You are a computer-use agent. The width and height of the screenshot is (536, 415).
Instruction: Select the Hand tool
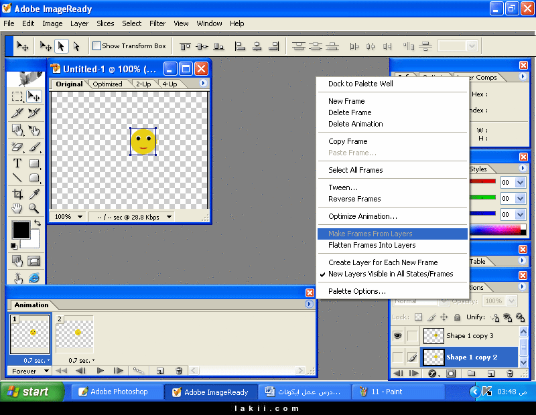(x=17, y=208)
